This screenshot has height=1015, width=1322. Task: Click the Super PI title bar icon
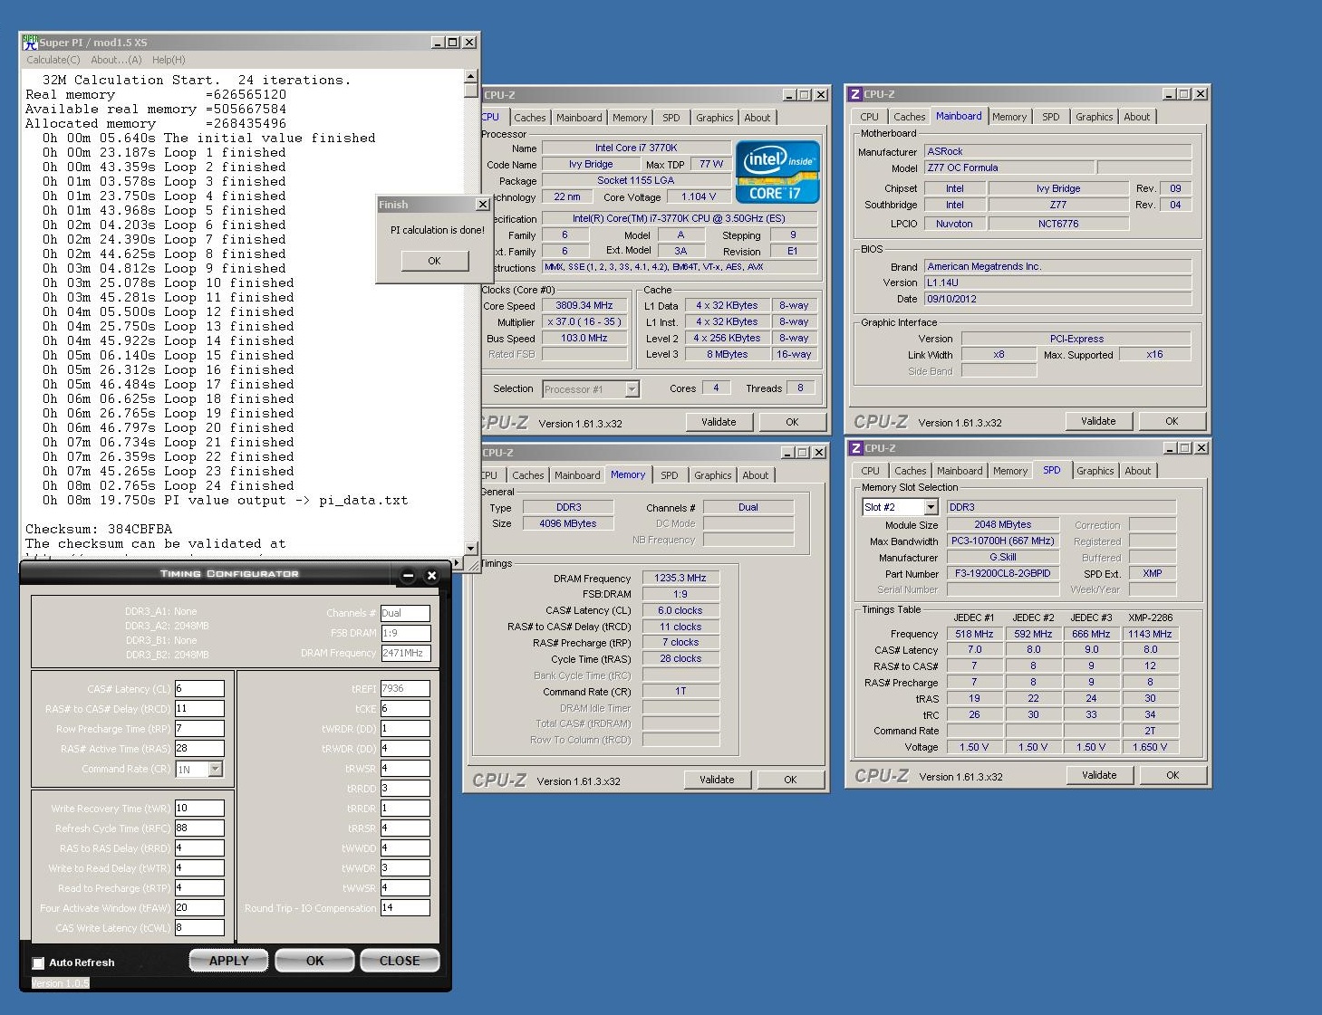point(30,43)
